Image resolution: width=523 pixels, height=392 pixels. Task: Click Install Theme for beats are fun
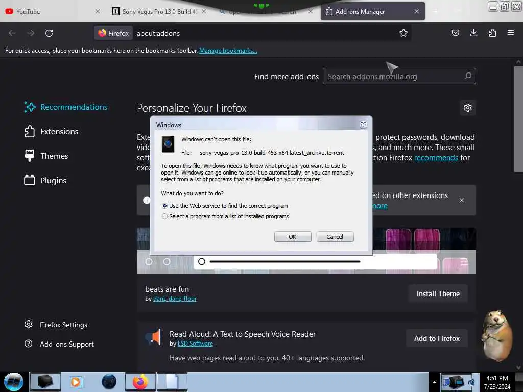pyautogui.click(x=438, y=293)
